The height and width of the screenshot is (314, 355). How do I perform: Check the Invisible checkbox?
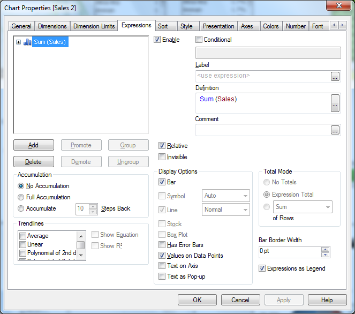tap(162, 157)
